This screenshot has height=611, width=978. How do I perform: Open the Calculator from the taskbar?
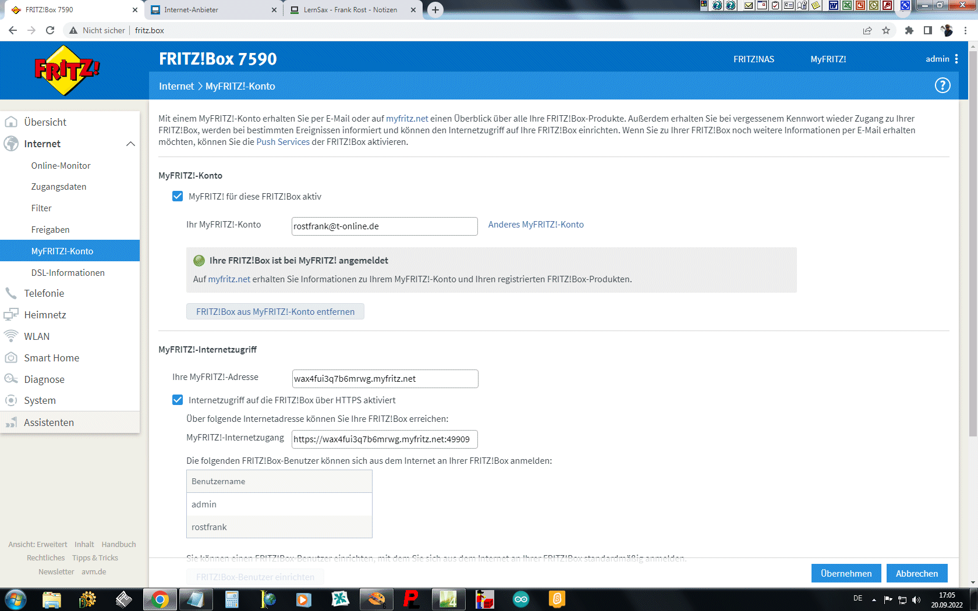click(232, 599)
